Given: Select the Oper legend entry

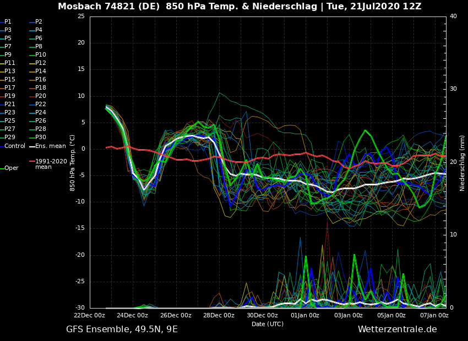Looking at the screenshot, I should point(11,168).
